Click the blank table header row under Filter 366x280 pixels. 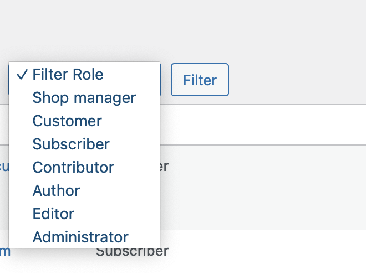pyautogui.click(x=263, y=125)
